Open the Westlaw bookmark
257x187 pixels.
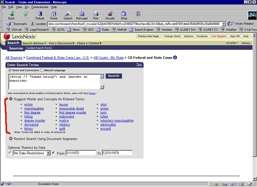pyautogui.click(x=164, y=30)
